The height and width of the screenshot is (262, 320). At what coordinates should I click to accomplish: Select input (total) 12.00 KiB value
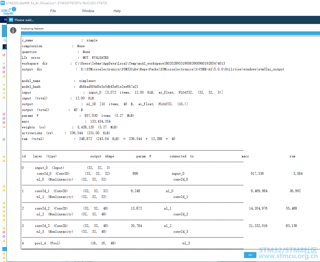click(x=84, y=98)
